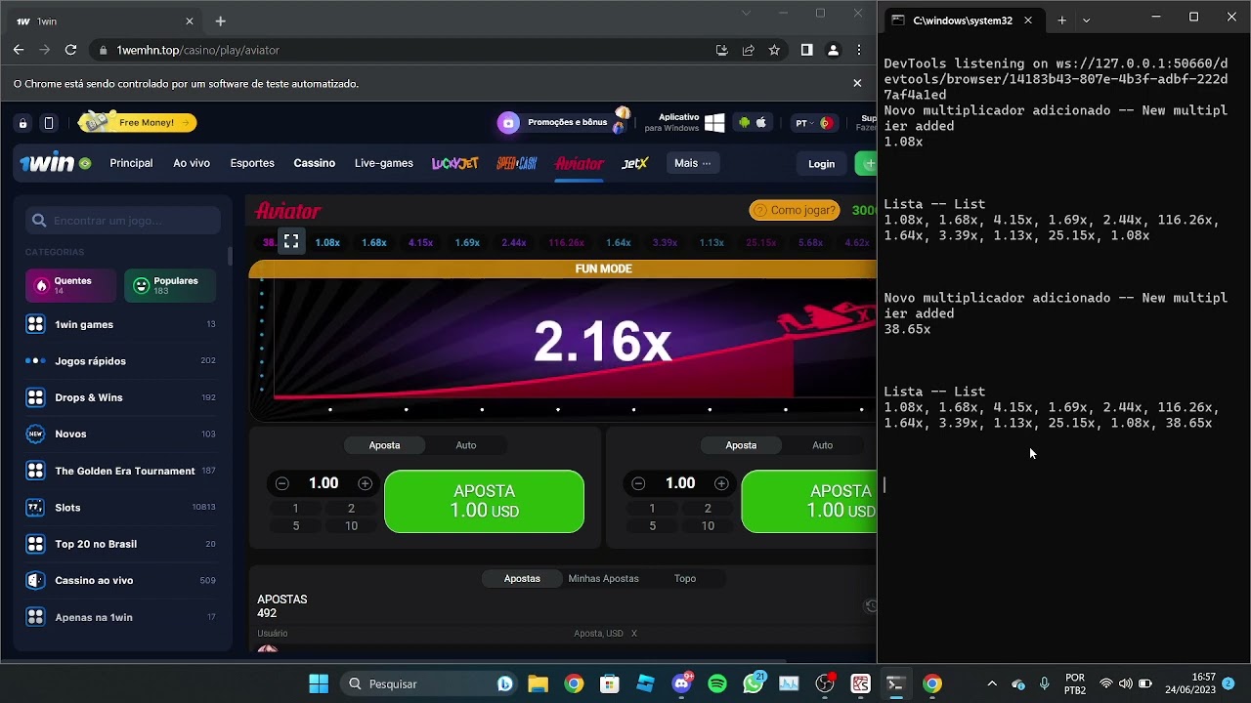Open a new Chrome tab
Screen dimensions: 1251x703
221,21
